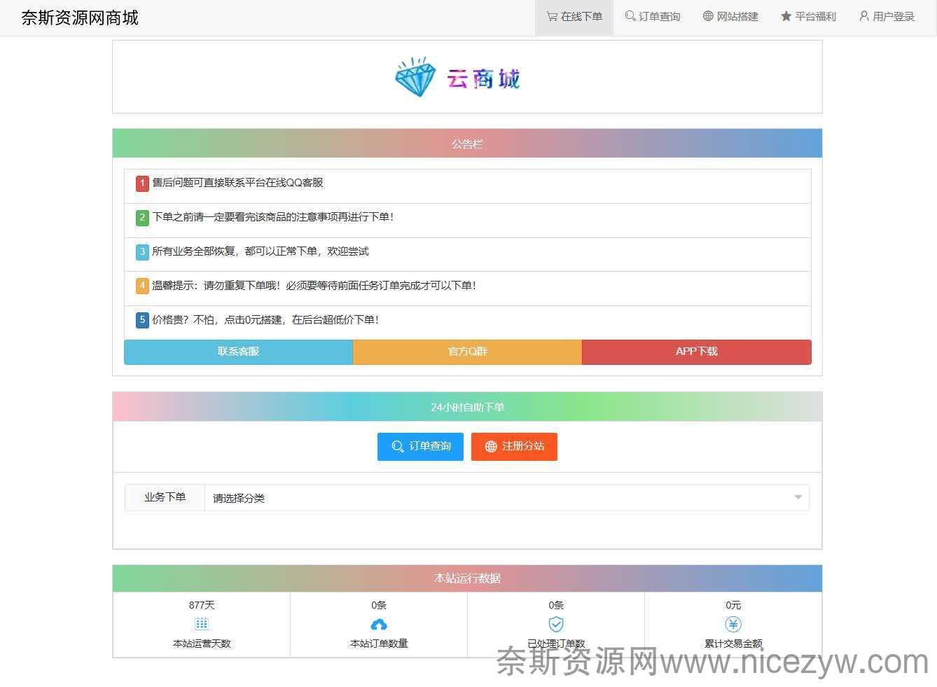Click the diamond logo of 云商城
This screenshot has width=937, height=687.
tap(415, 77)
